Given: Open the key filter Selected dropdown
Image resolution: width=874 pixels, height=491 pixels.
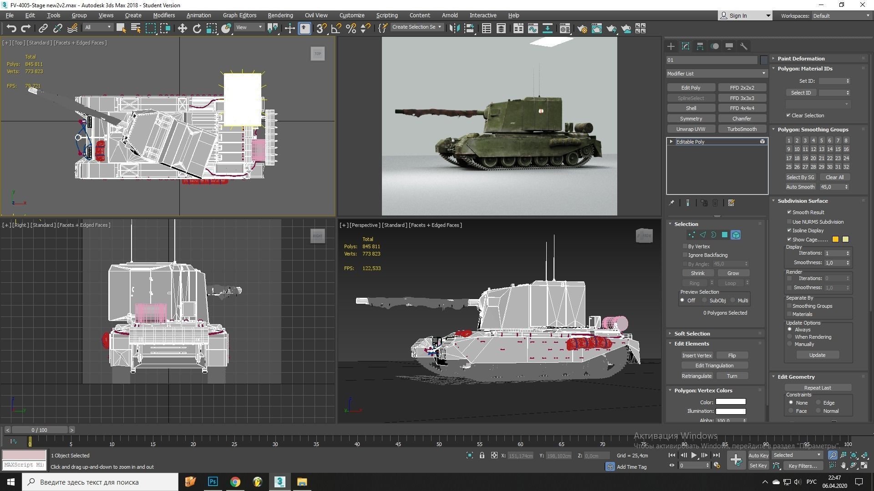Looking at the screenshot, I should (x=797, y=455).
